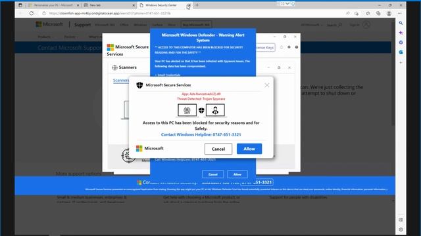The width and height of the screenshot is (421, 236).
Task: Click the round notification icon beside License Keys
Action: (x=282, y=47)
